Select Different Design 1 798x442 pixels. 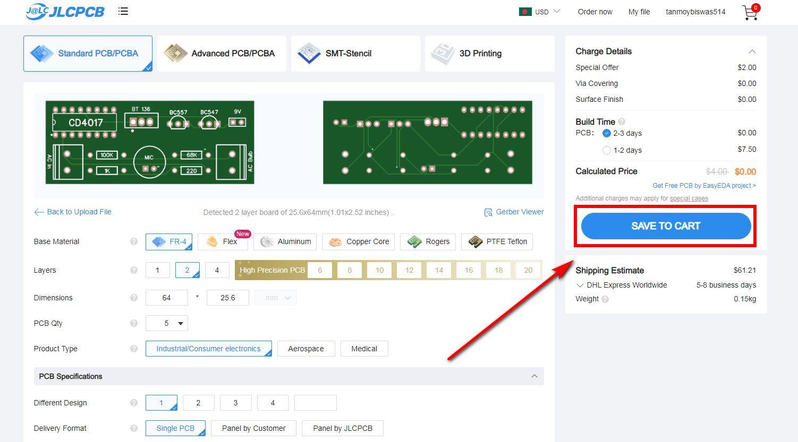pos(161,403)
